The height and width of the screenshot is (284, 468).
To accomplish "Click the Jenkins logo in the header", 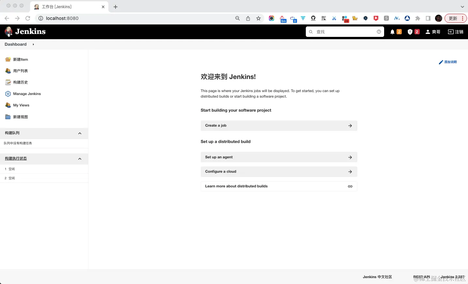I will (25, 32).
